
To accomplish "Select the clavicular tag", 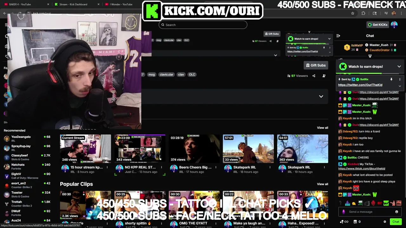I will point(167,74).
